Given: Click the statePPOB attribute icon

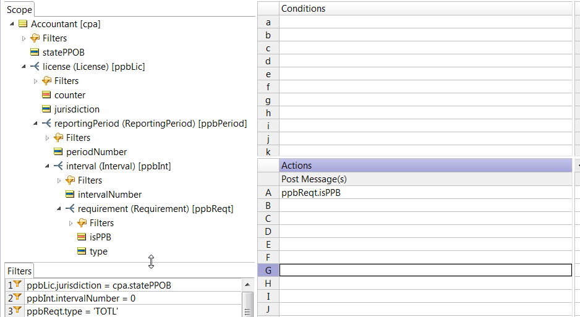Looking at the screenshot, I should [35, 52].
